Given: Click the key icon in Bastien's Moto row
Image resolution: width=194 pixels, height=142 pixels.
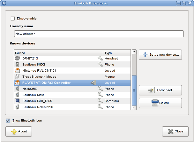Looking at the screenshot, I should (100, 95).
